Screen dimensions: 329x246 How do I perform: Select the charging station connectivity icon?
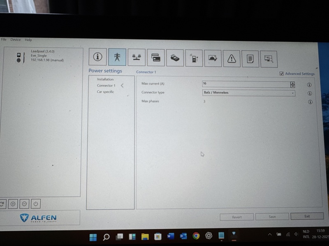pyautogui.click(x=193, y=57)
